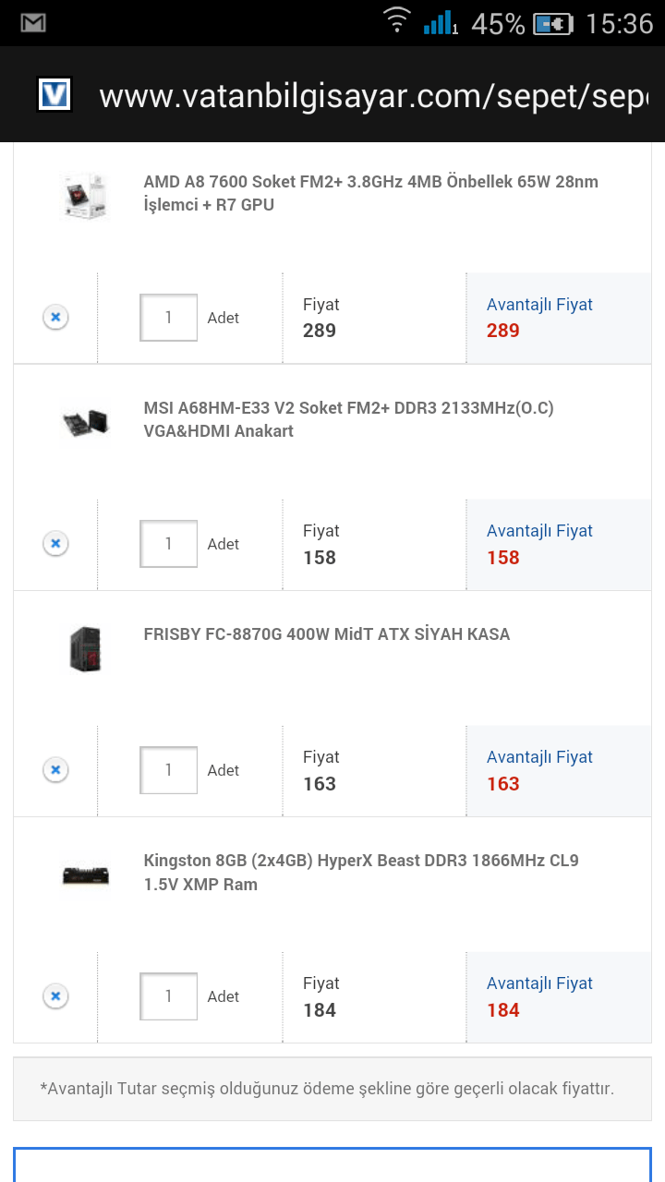Remove MSI A68HM-E33 motherboard from cart
Screen dimensions: 665x1182
(55, 544)
